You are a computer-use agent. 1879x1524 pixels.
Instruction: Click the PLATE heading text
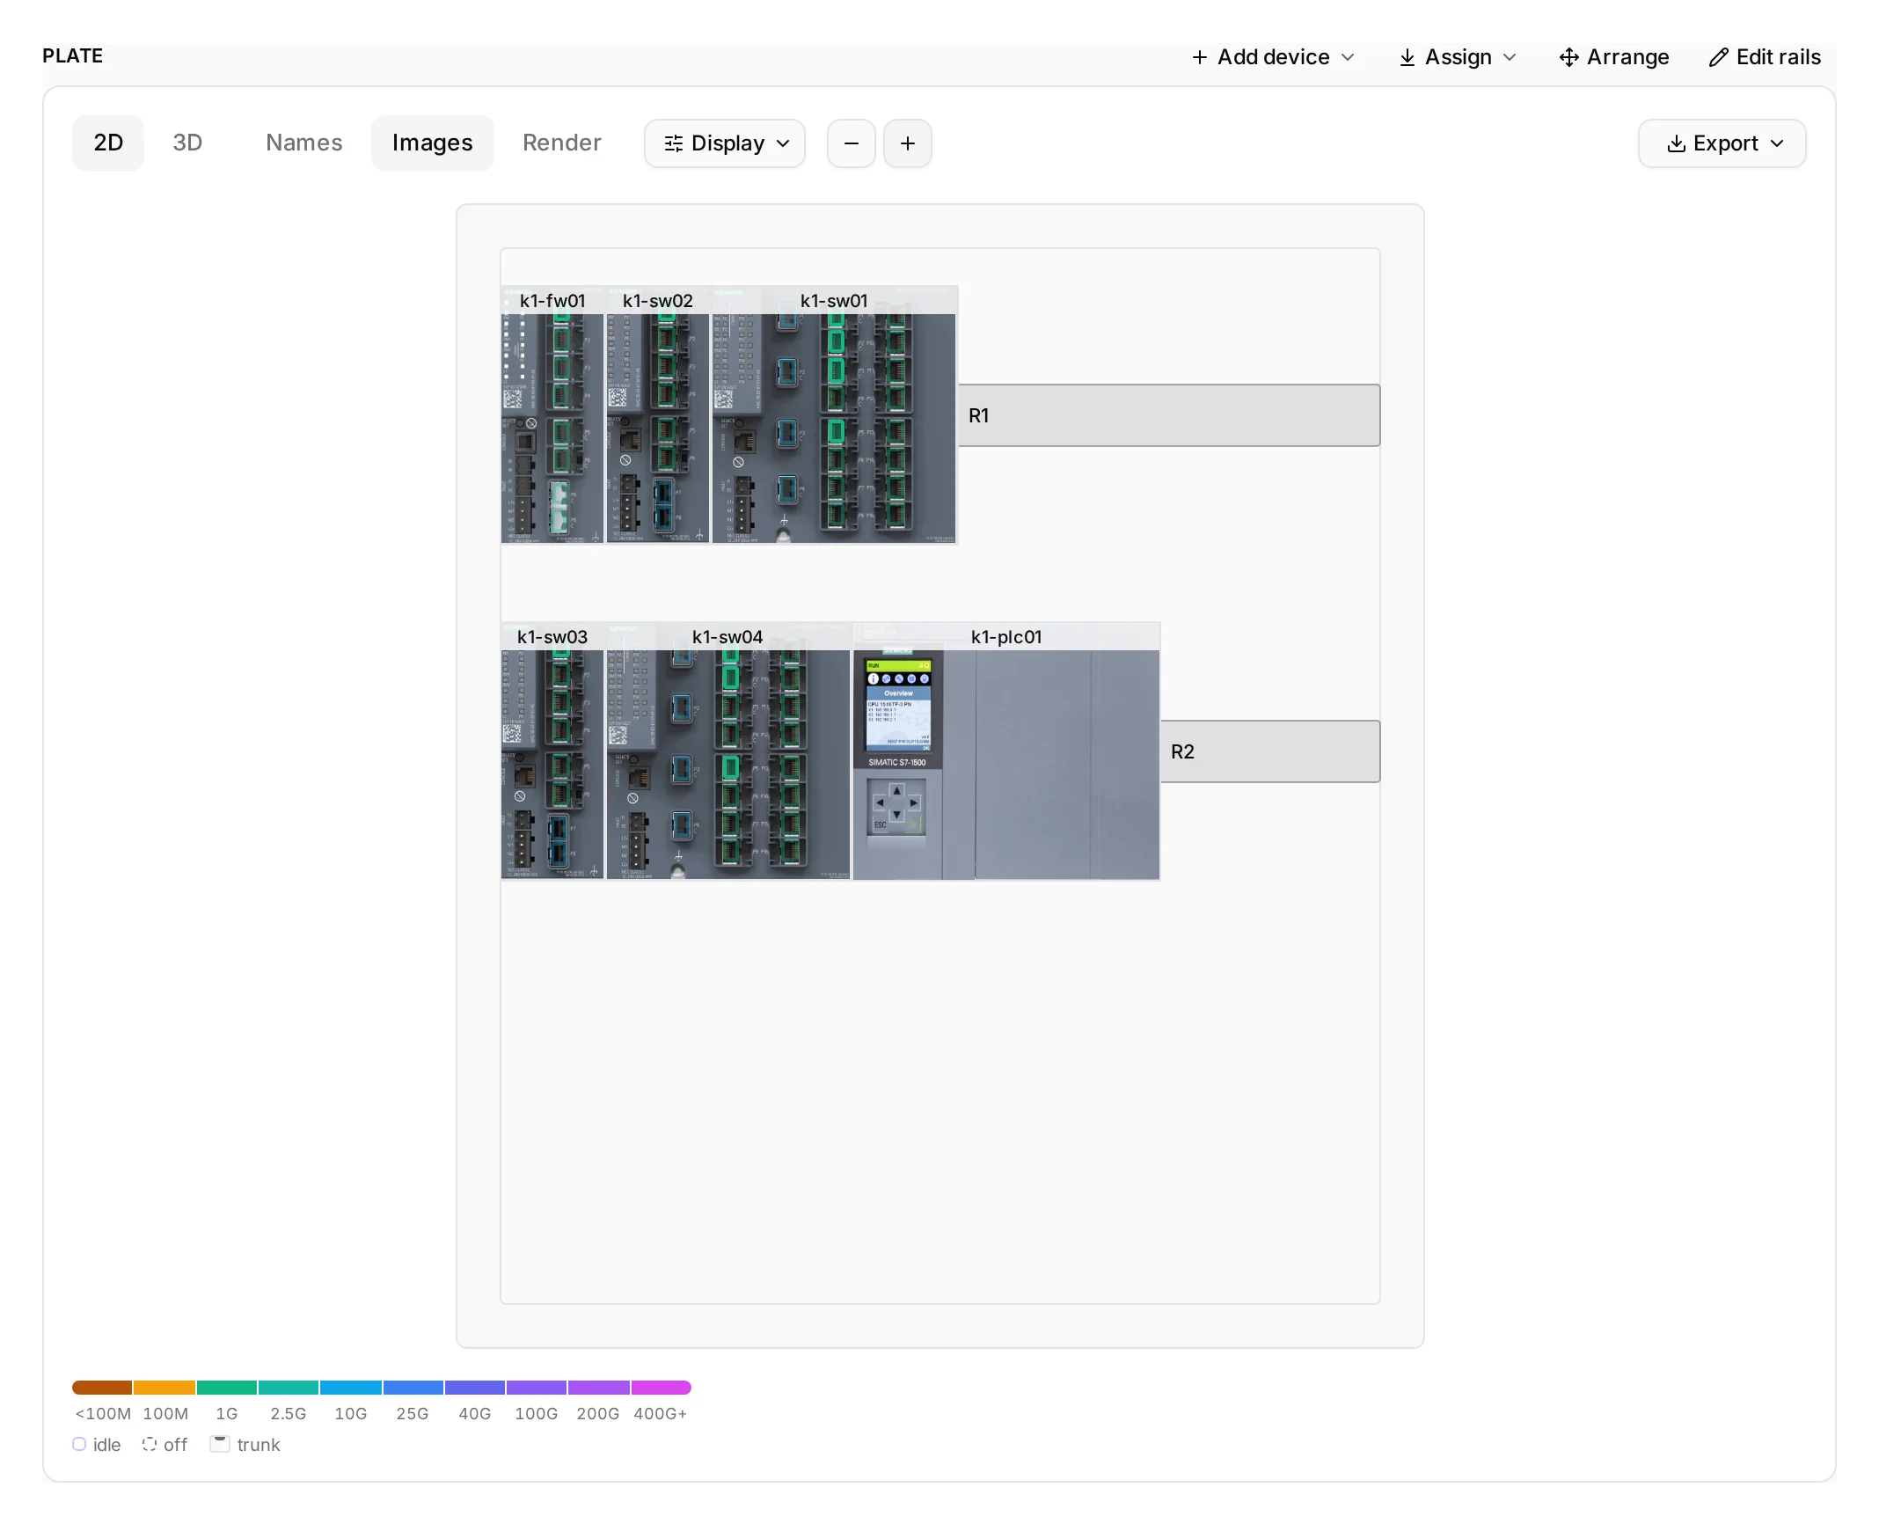tap(73, 56)
